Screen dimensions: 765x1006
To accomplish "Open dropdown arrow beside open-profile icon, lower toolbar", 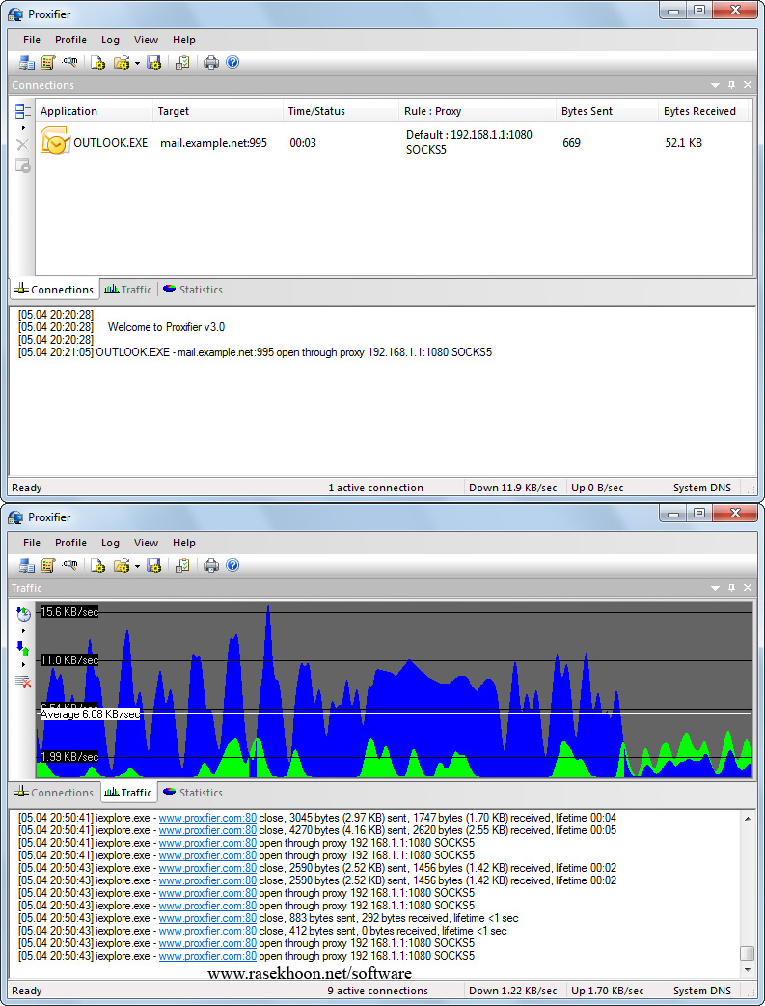I will pos(137,566).
